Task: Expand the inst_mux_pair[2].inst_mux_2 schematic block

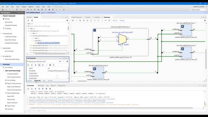Action: tap(183, 49)
